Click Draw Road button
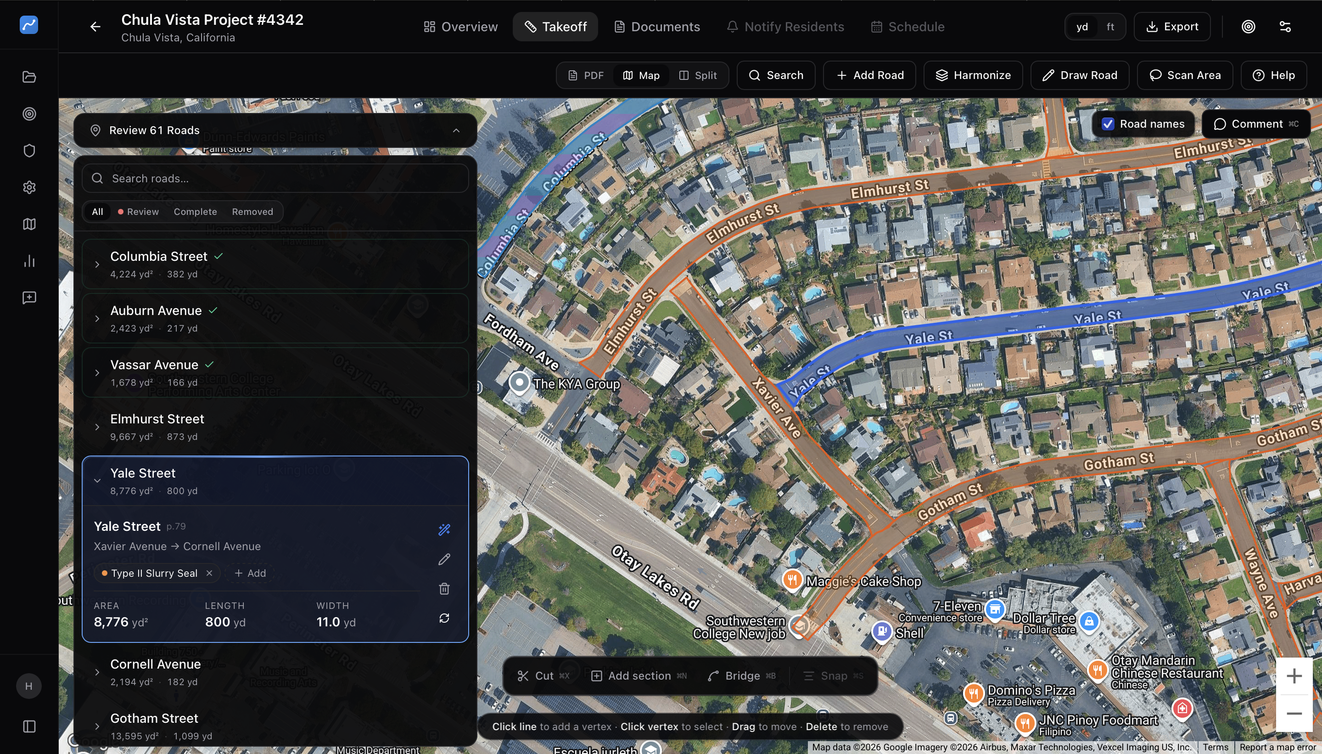 tap(1079, 75)
